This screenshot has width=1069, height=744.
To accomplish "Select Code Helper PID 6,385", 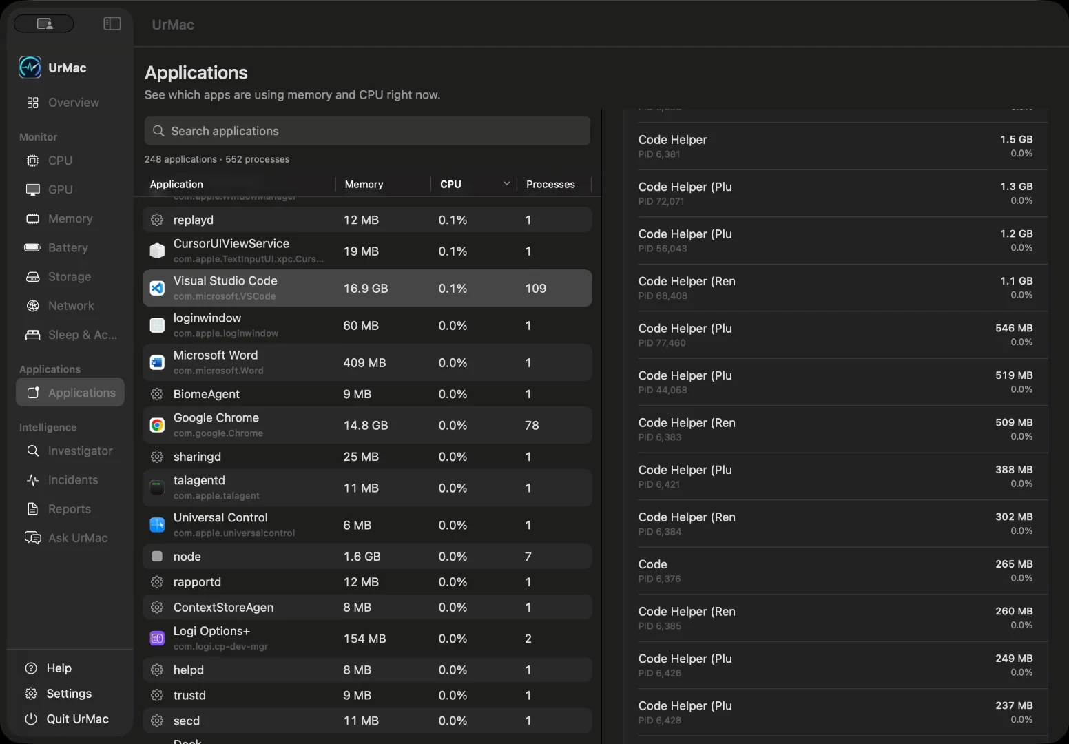I will pos(836,618).
